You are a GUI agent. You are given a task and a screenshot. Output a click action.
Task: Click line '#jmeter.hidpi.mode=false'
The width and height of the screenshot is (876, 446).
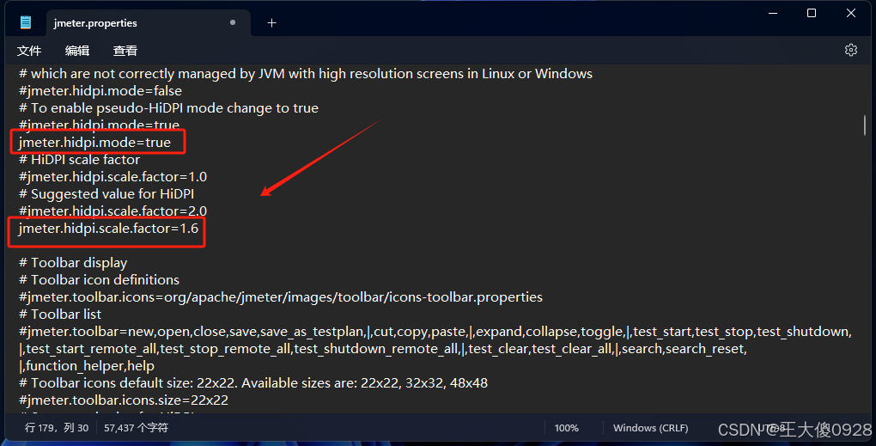tap(100, 91)
